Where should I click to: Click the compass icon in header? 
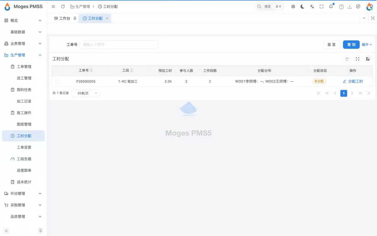pyautogui.click(x=358, y=7)
